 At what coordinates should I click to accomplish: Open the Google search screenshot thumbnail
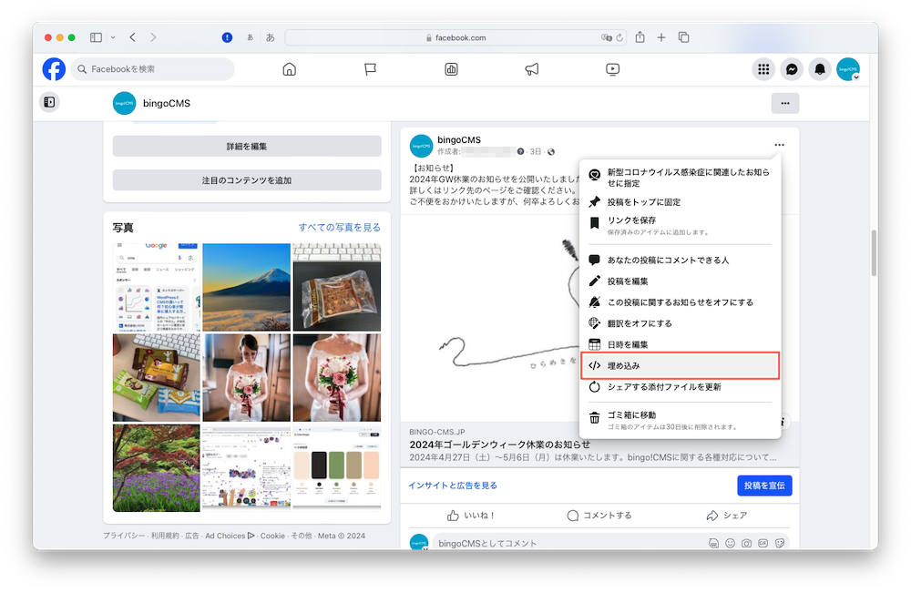[x=157, y=287]
